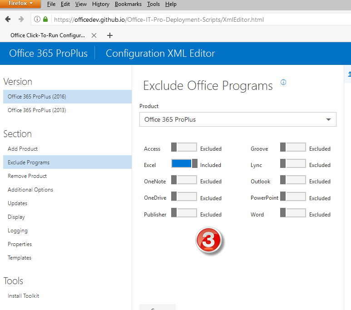Click the info icon beside Exclude Office Programs

[283, 82]
